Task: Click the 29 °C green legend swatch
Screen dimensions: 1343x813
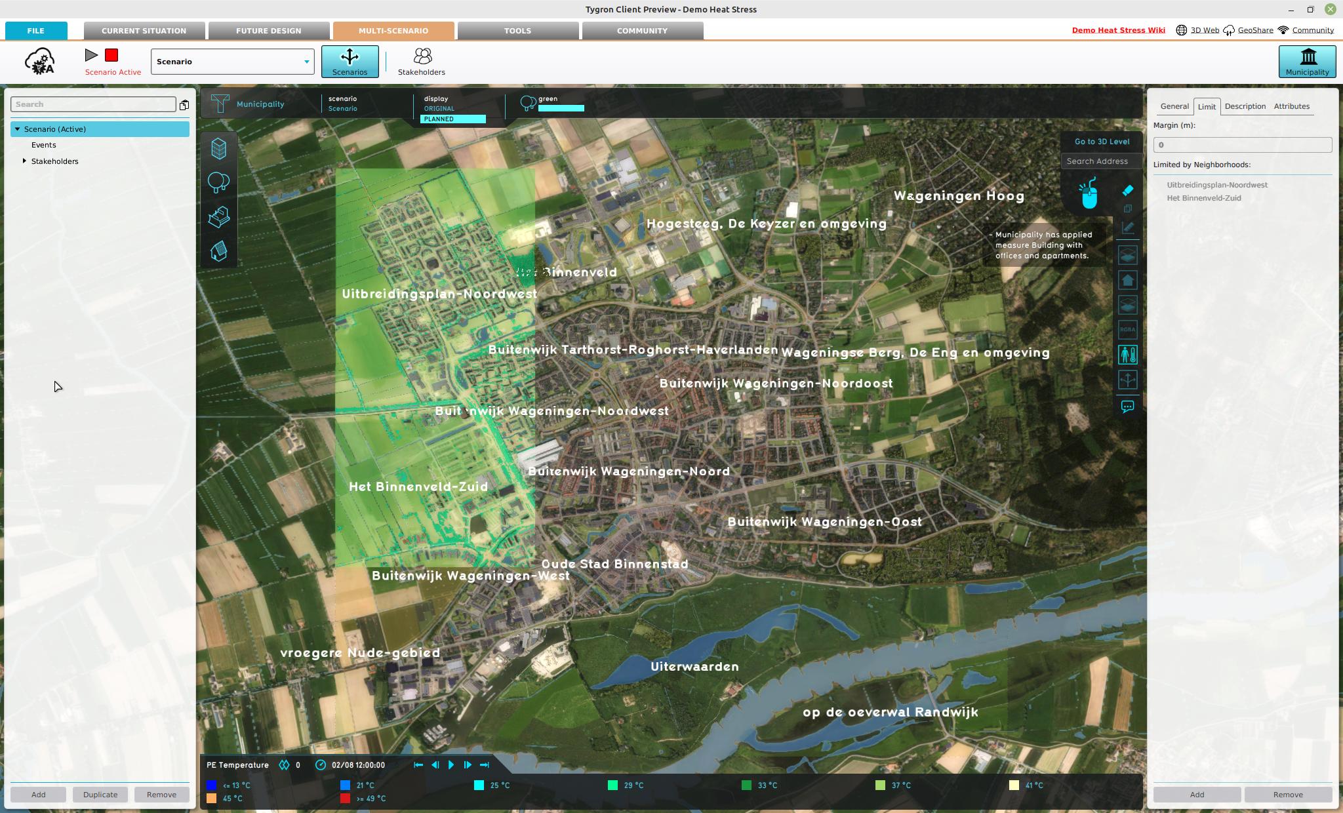Action: coord(612,784)
